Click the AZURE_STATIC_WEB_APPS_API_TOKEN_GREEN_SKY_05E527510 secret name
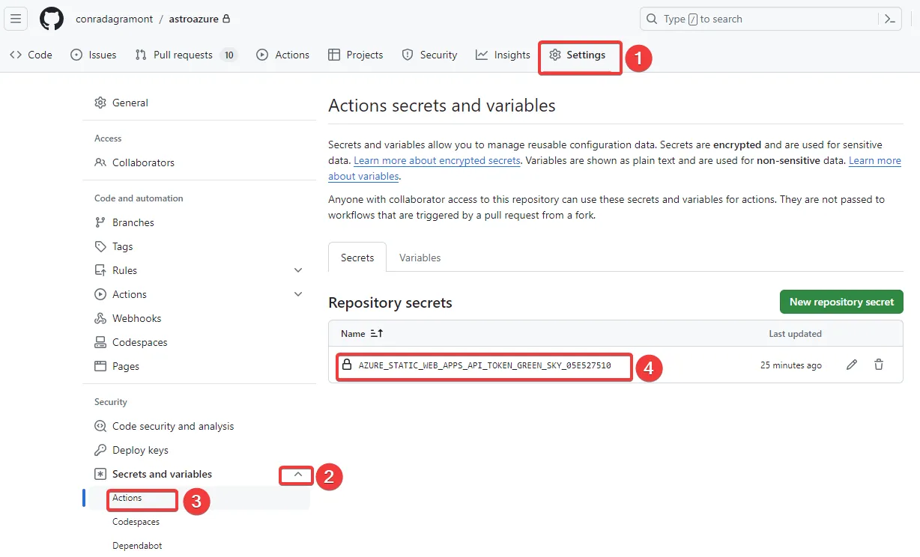Screen dimensions: 920x557 pos(485,365)
